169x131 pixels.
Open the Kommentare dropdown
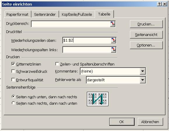coord(142,71)
